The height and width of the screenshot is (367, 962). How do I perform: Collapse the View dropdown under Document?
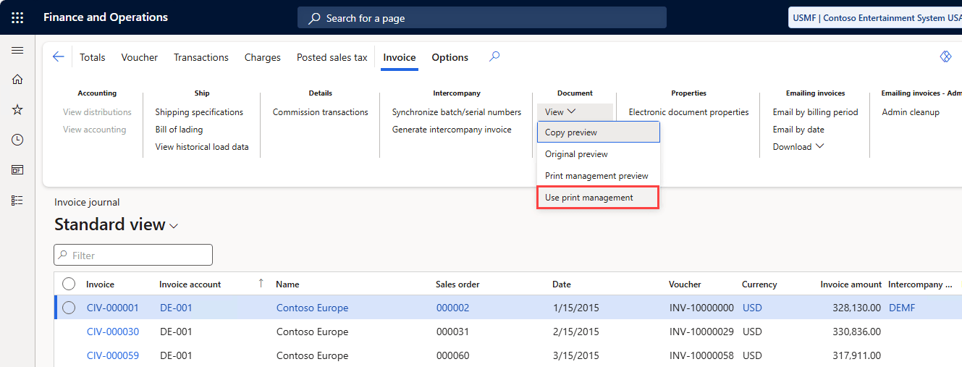pyautogui.click(x=560, y=112)
